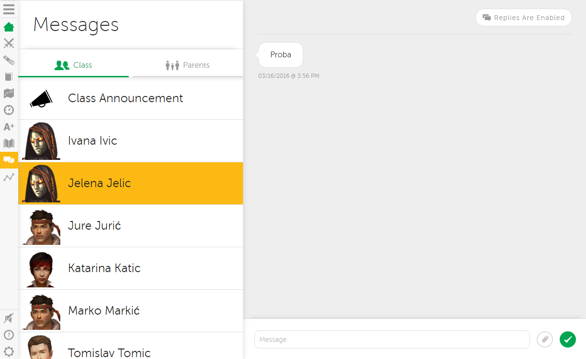586x359 pixels.
Task: Open the treasure map icon
Action: tap(9, 94)
